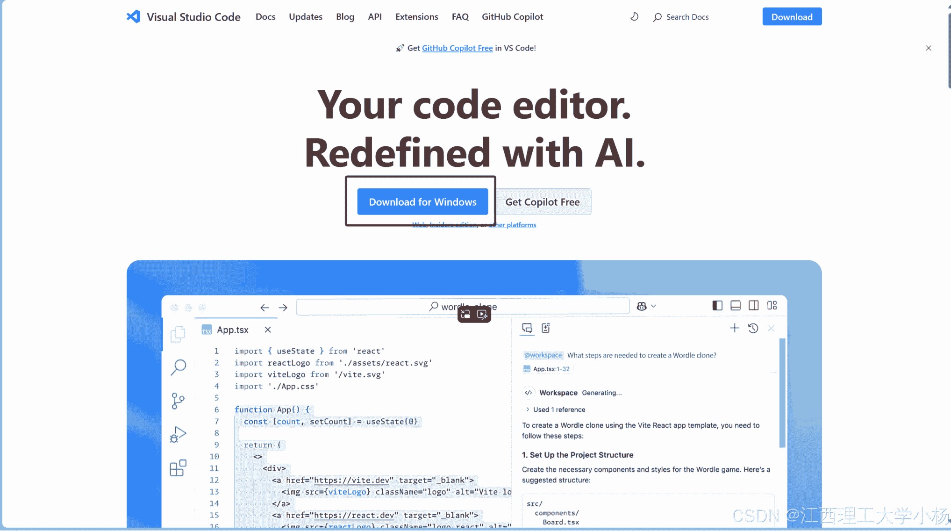This screenshot has height=531, width=951.
Task: Click the Extensions marketplace icon
Action: click(x=179, y=467)
